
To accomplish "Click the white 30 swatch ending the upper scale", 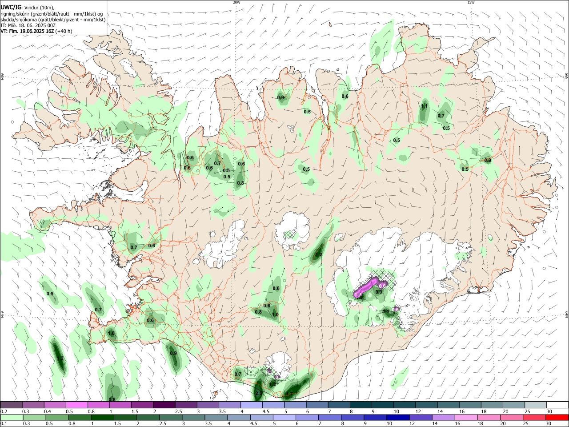I will (x=557, y=405).
